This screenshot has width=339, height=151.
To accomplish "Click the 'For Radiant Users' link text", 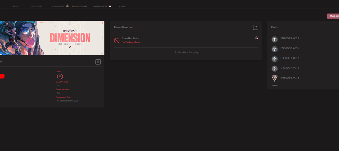I will pos(131,42).
